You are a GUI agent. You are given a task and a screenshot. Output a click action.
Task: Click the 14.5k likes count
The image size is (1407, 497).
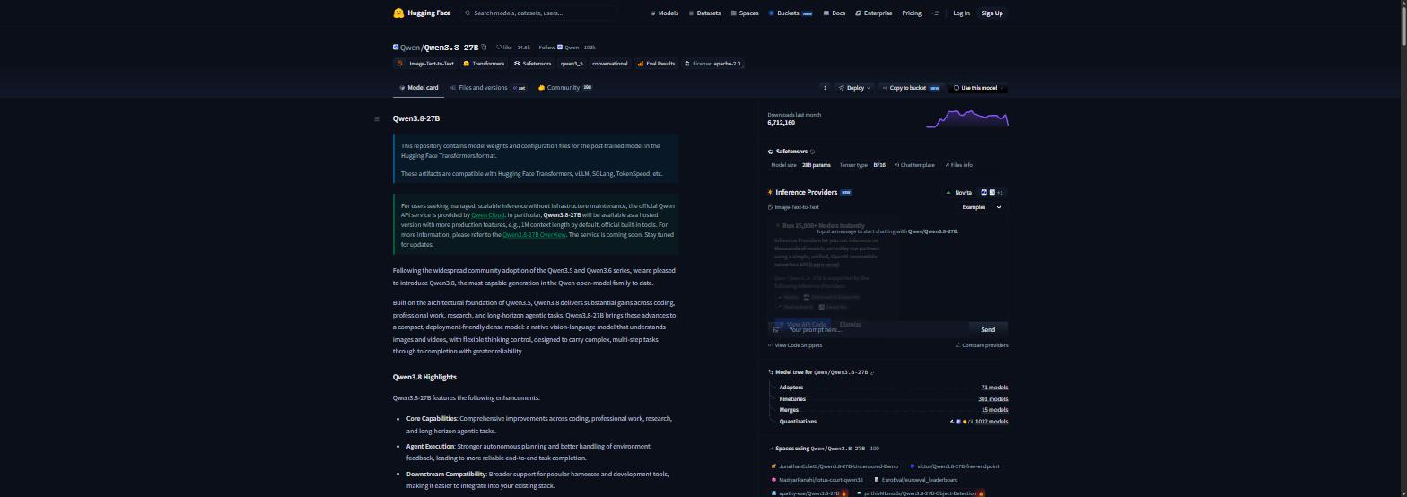(x=524, y=48)
